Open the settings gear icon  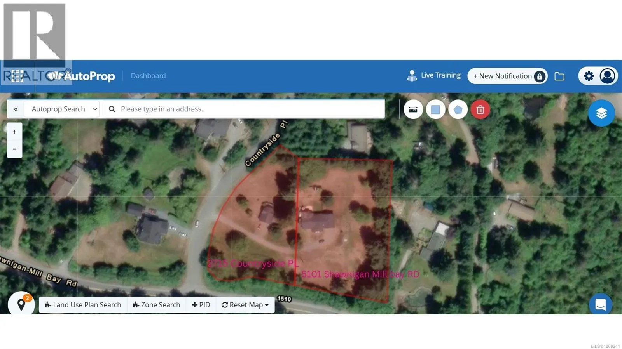[x=589, y=76]
